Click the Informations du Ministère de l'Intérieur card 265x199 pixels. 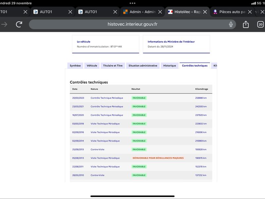click(177, 44)
